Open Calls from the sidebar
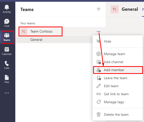Image resolution: width=144 pixels, height=122 pixels. 7,65
